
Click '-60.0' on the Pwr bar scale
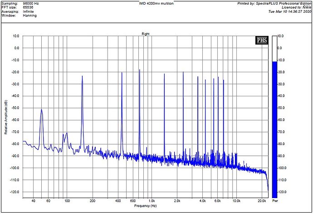point(281,120)
